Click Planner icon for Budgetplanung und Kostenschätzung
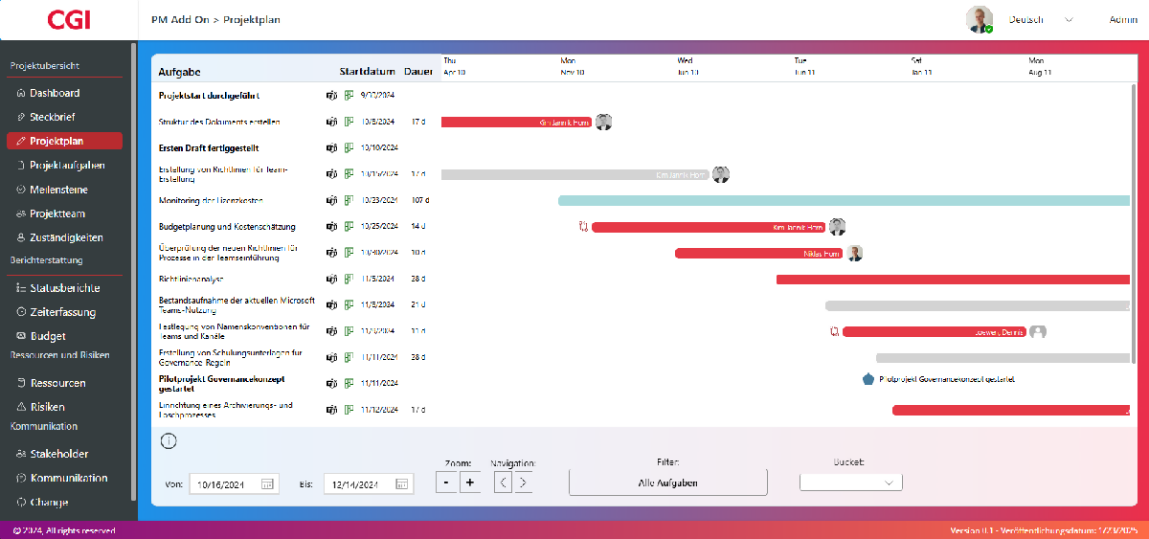1149x539 pixels. (349, 227)
